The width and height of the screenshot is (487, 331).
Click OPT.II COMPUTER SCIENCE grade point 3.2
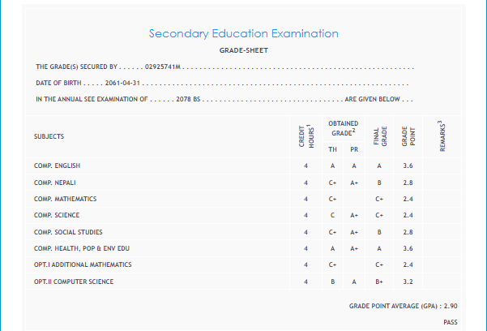point(408,282)
